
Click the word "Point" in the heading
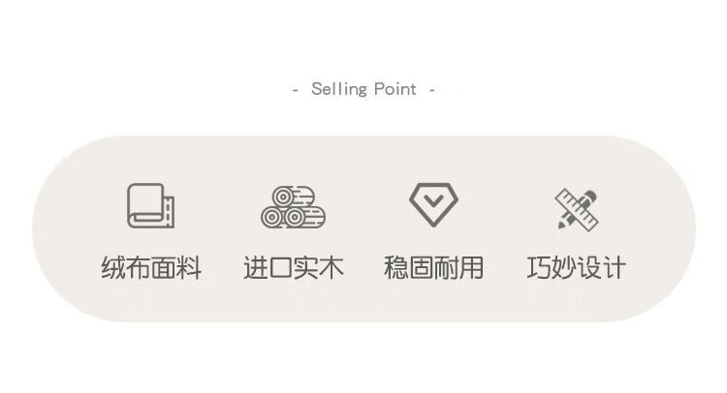(x=395, y=90)
